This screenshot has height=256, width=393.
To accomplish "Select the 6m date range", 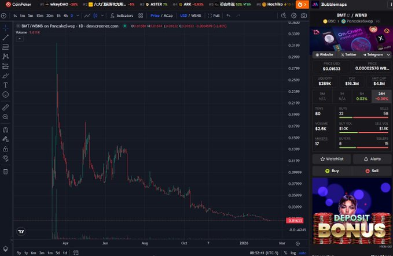I will [x=34, y=253].
